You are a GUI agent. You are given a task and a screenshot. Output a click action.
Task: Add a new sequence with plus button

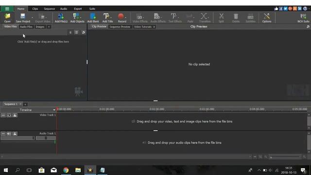point(25,104)
